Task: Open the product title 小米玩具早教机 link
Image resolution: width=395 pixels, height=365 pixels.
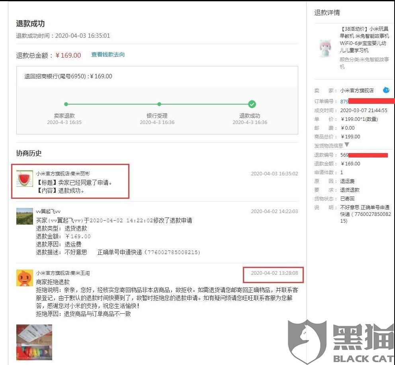Action: [364, 39]
